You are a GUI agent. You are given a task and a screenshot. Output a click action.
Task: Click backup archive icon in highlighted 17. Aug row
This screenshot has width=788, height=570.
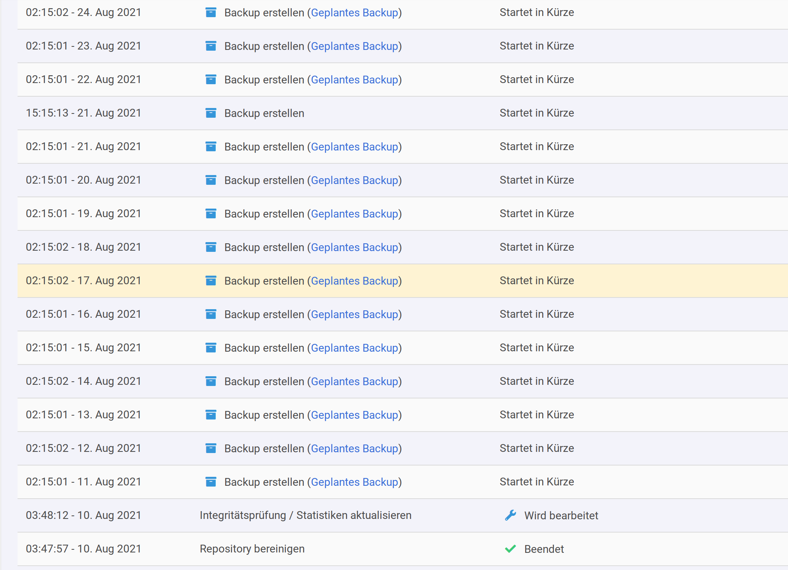(x=211, y=281)
